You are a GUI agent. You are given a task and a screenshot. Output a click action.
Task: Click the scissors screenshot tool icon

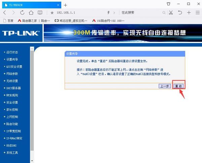[x=171, y=13]
